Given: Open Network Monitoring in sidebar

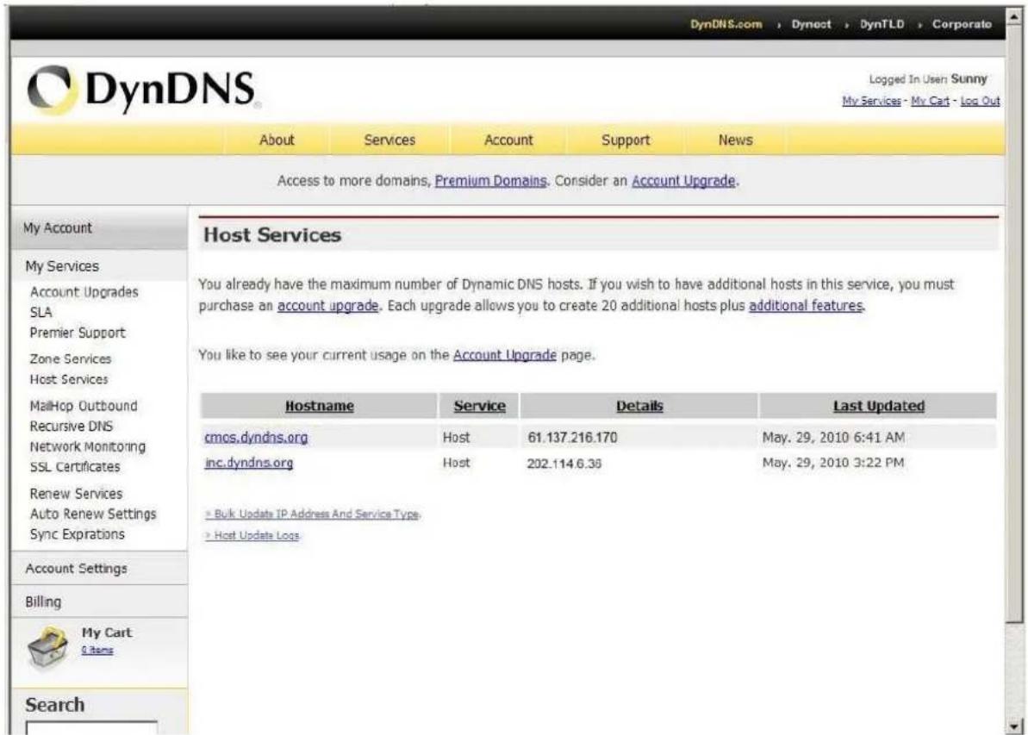Looking at the screenshot, I should tap(88, 446).
